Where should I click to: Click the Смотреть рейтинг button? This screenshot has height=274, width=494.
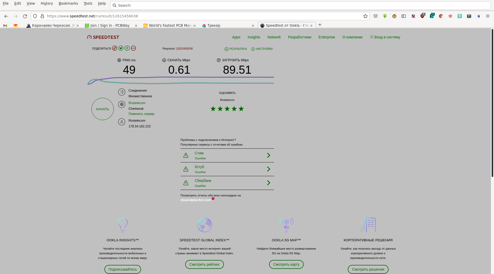coord(204,264)
